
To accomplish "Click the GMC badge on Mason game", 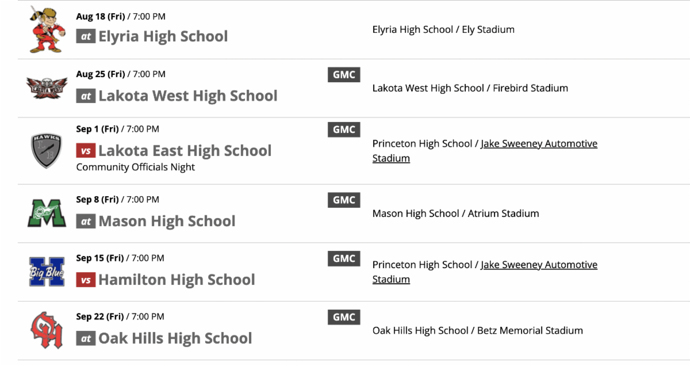I will point(344,200).
